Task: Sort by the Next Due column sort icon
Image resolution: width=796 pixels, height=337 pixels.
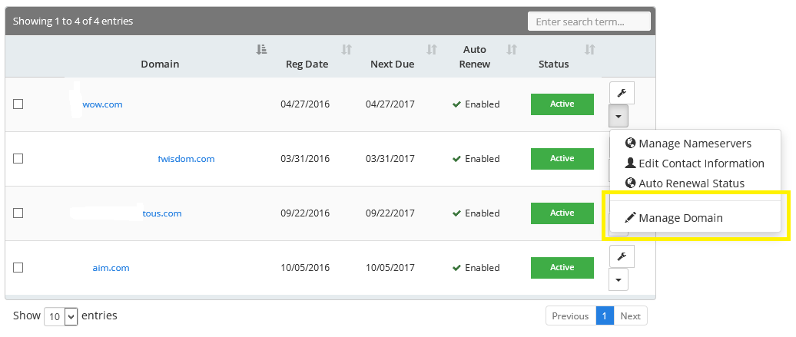Action: tap(432, 49)
